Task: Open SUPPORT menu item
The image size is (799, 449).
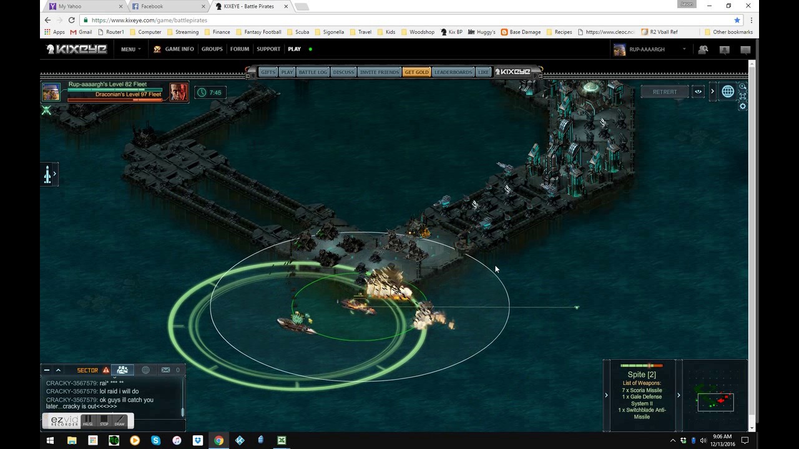Action: tap(268, 49)
